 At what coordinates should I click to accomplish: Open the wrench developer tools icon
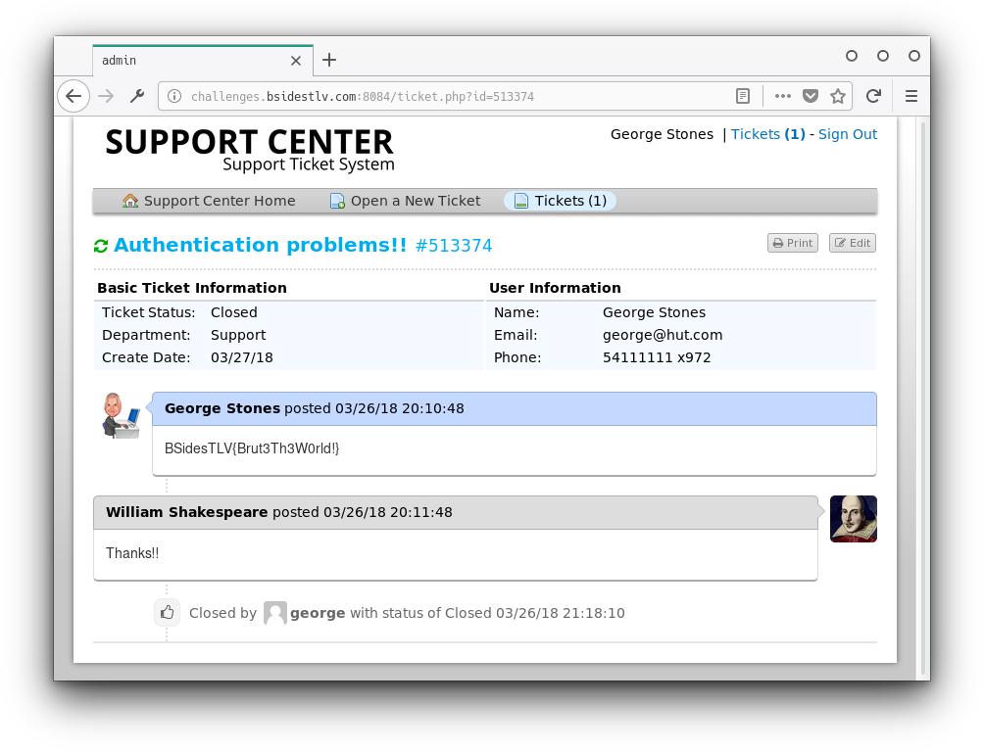click(x=137, y=96)
